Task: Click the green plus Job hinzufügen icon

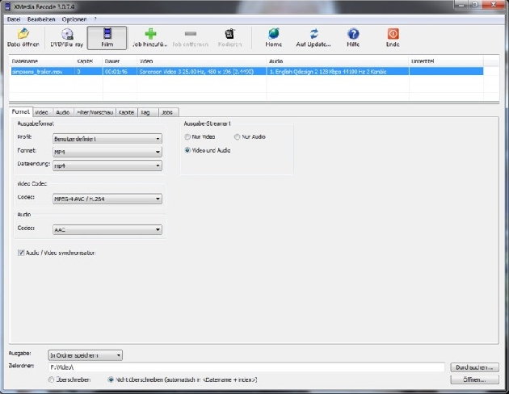Action: tap(150, 34)
